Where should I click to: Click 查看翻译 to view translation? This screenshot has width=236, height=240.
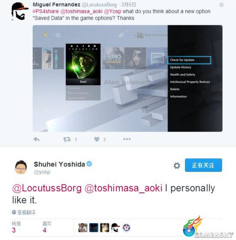[26, 212]
